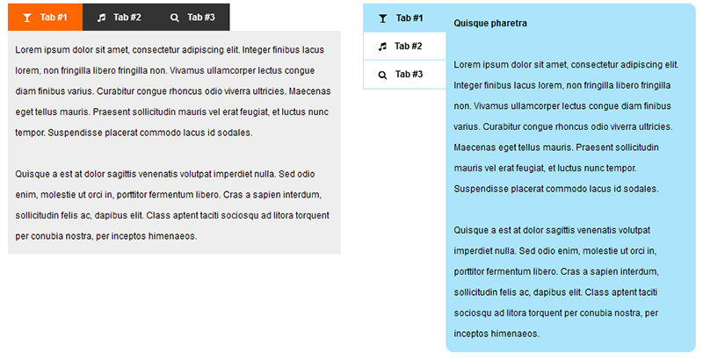Click the second paragraph in the blue panel
The height and width of the screenshot is (360, 703).
point(556,282)
